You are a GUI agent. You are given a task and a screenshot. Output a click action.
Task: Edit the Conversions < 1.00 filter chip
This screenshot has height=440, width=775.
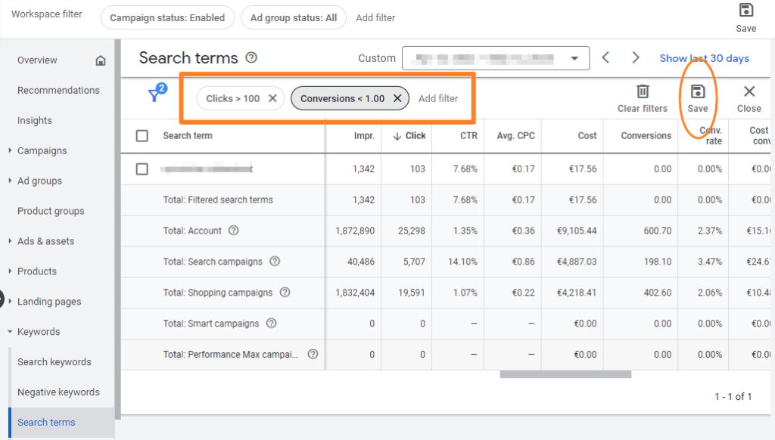pyautogui.click(x=342, y=98)
